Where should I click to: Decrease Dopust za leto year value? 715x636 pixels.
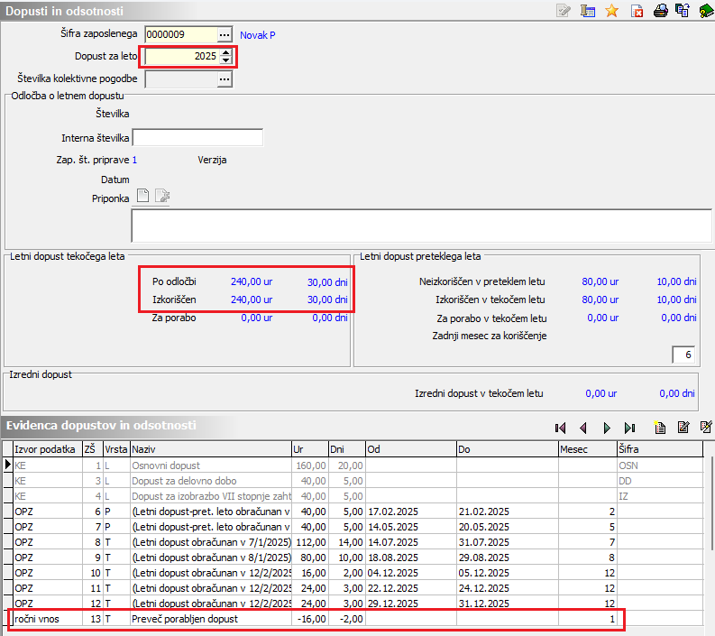(225, 60)
